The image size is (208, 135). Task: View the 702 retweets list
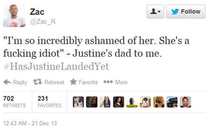tap(14, 101)
